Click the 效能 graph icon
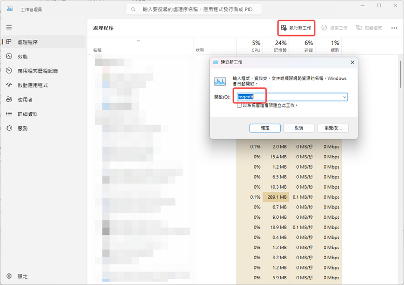The height and width of the screenshot is (285, 404). (9, 56)
